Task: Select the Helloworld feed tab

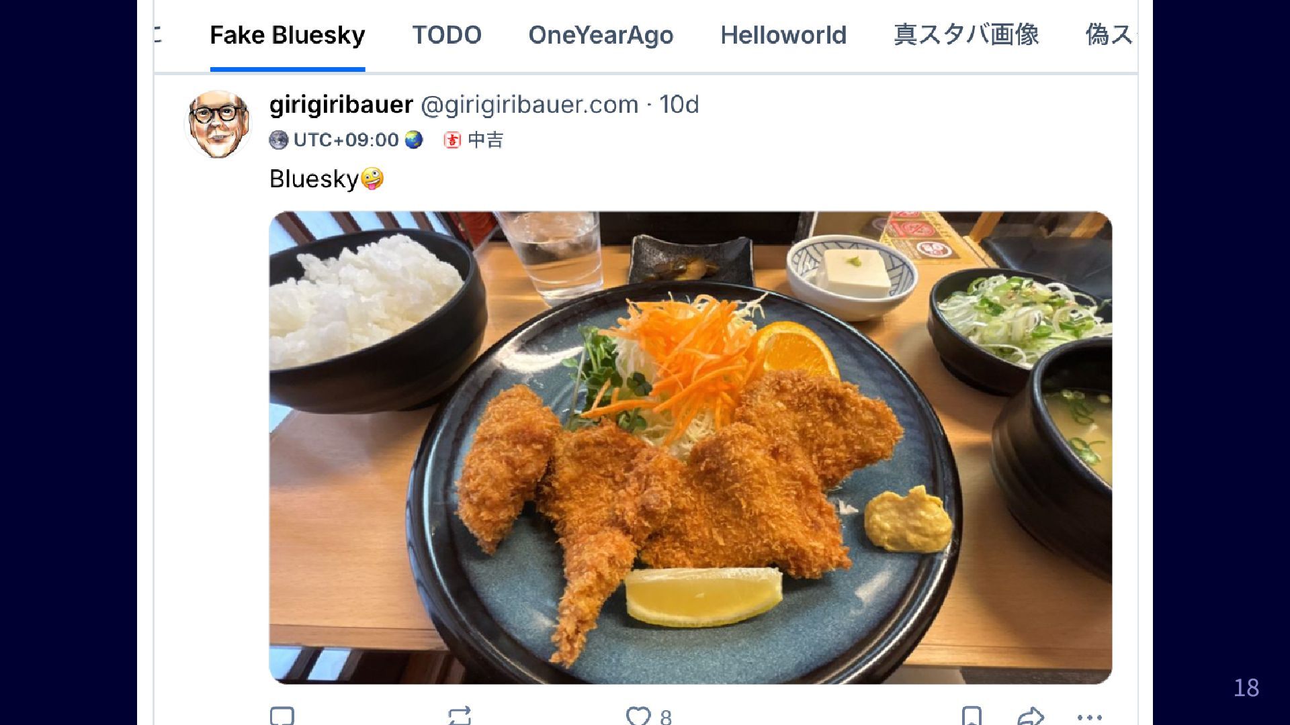Action: pos(783,35)
